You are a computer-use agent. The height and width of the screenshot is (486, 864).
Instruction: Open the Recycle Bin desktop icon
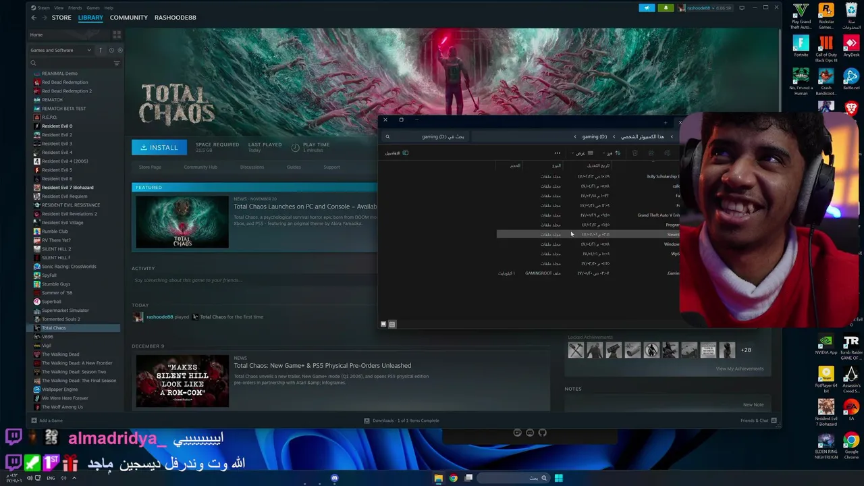[x=851, y=17]
